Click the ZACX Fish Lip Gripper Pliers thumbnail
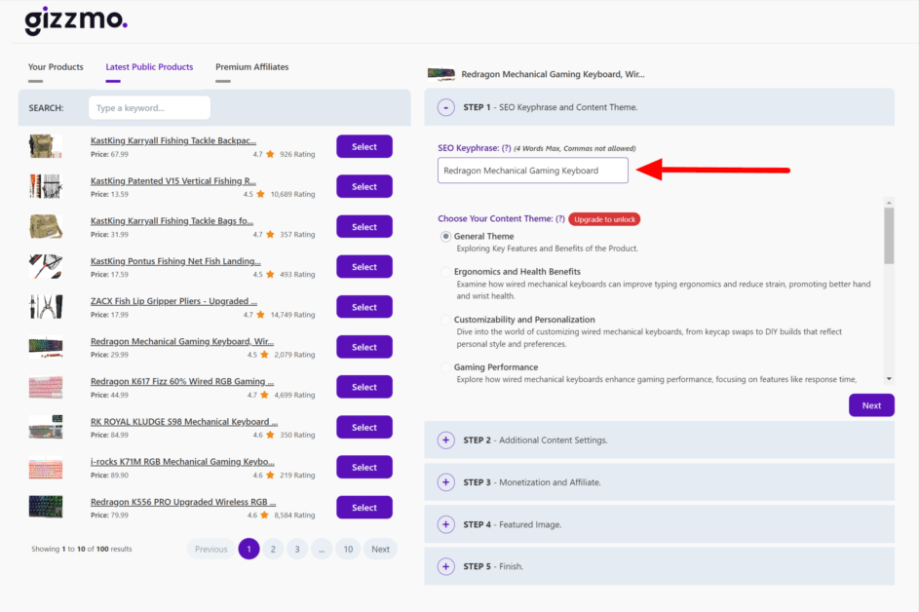 (x=46, y=307)
